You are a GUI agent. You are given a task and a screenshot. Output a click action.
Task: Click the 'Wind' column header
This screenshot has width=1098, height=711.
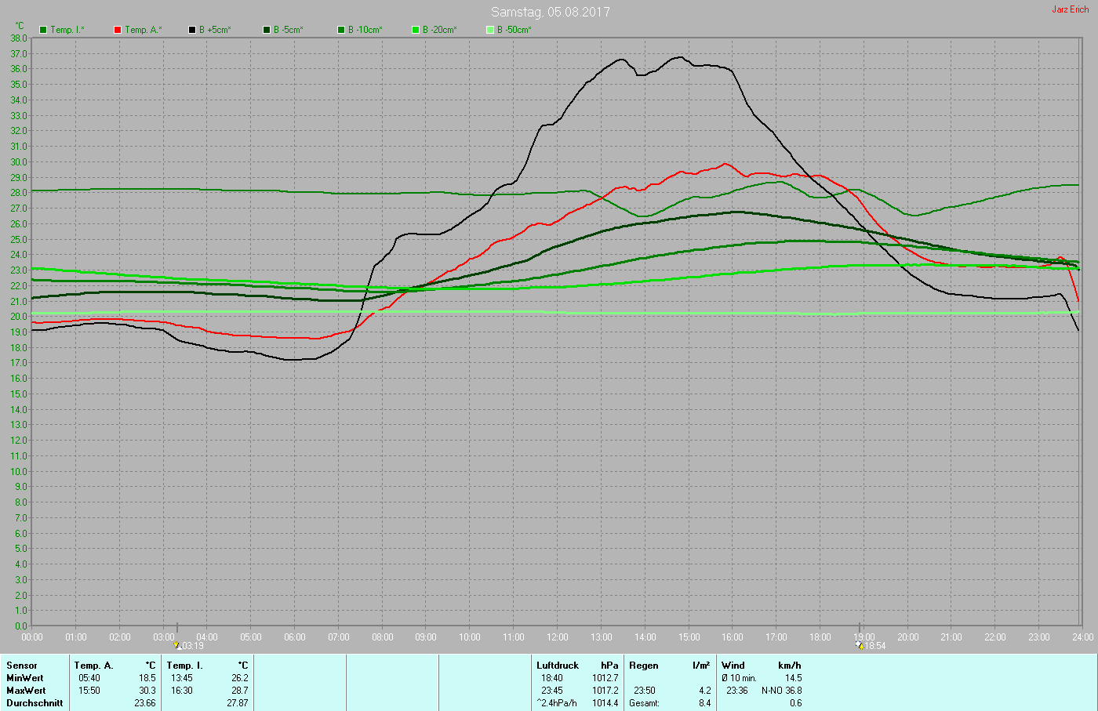coord(733,666)
